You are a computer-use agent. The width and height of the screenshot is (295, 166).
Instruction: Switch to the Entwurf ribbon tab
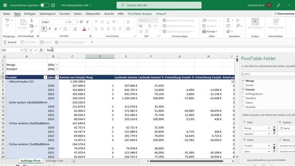(161, 14)
